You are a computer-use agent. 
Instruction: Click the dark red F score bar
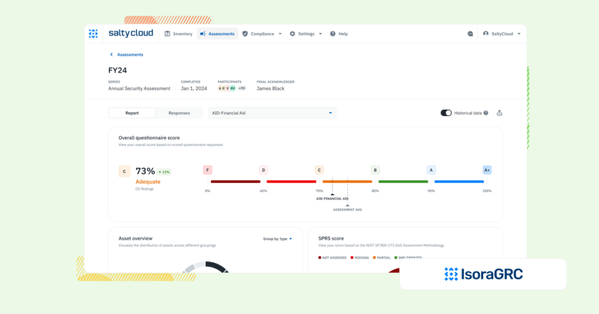click(x=235, y=182)
